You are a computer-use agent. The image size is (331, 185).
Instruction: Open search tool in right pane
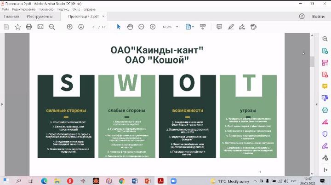[325, 39]
